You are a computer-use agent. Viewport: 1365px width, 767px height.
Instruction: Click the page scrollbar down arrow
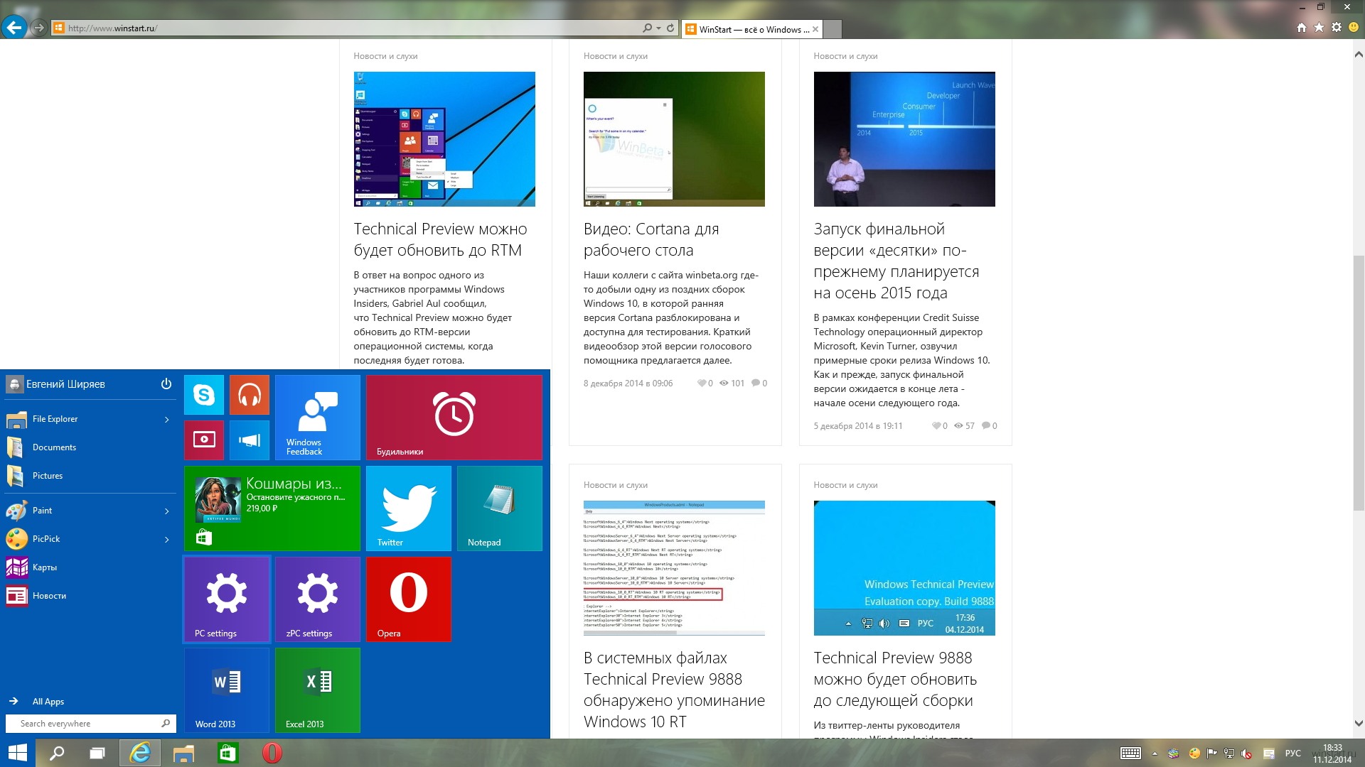coord(1359,724)
